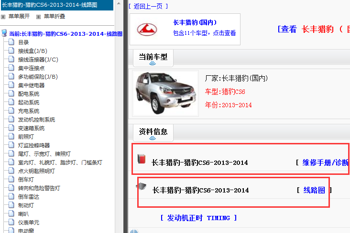Select 制动灯 tree entry
The width and height of the screenshot is (350, 233).
tap(26, 205)
